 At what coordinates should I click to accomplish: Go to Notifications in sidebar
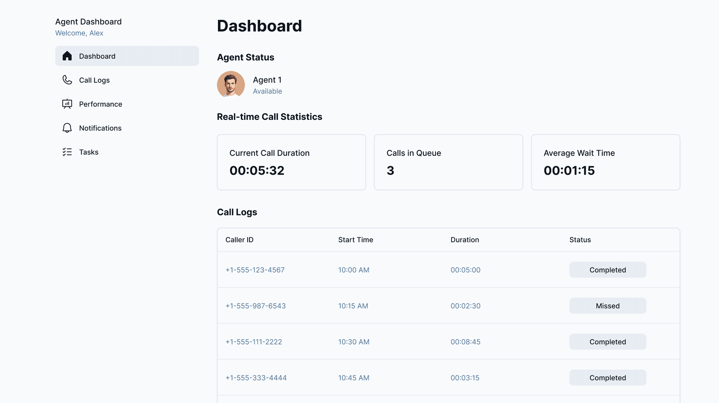click(x=100, y=128)
